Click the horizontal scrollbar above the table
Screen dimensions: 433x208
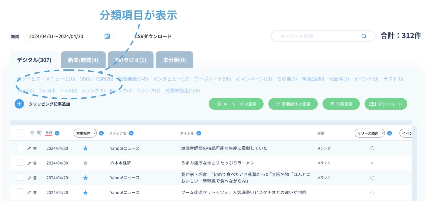[211, 123]
